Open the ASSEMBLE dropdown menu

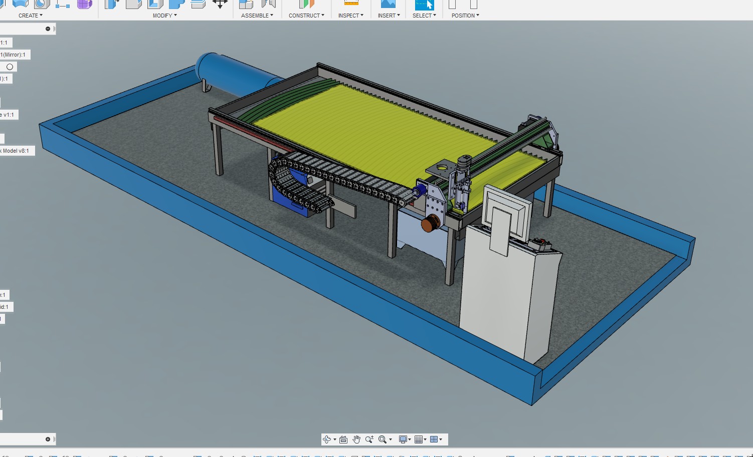click(257, 16)
